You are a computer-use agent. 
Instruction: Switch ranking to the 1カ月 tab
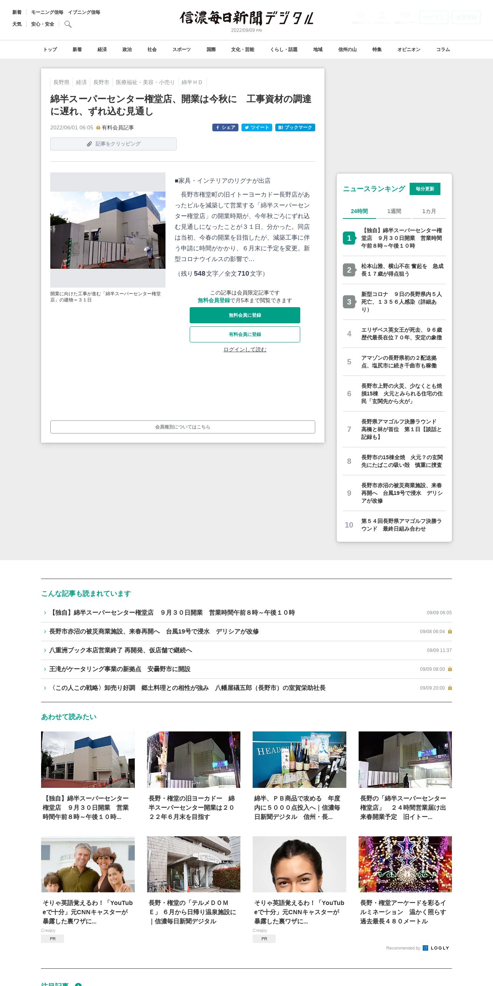[x=429, y=211]
